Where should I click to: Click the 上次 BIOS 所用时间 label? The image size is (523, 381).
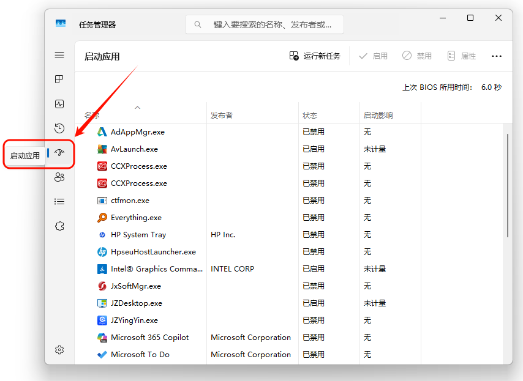coord(437,87)
